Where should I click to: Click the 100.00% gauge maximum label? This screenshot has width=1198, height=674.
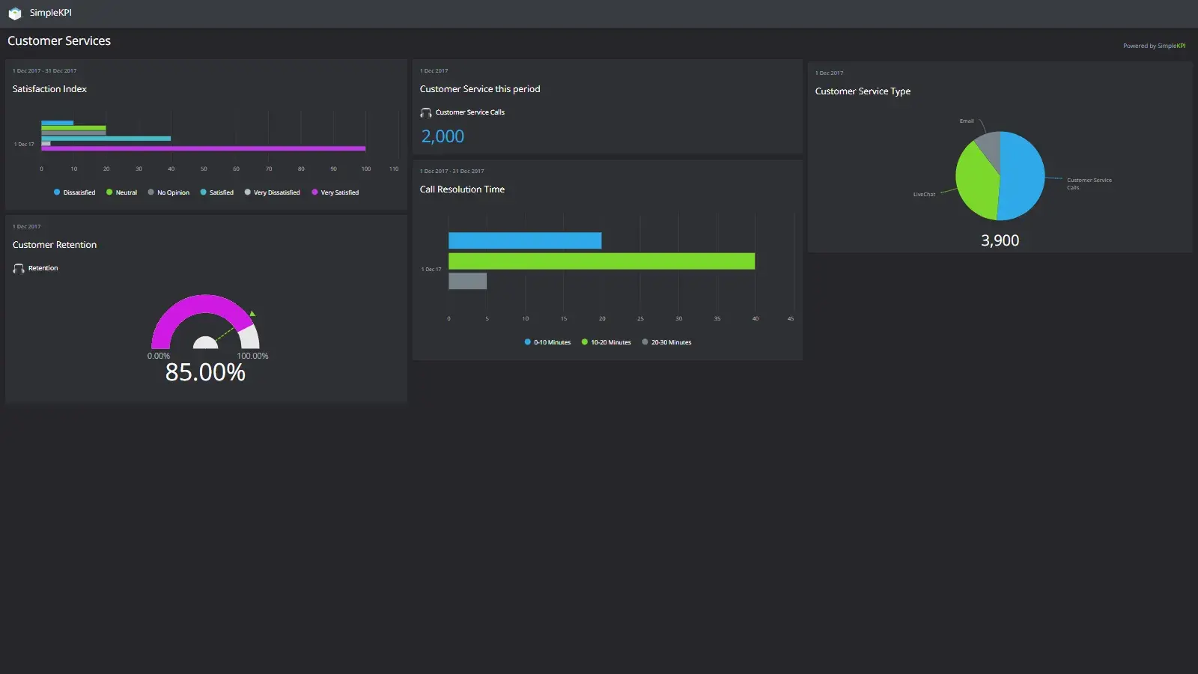coord(252,356)
